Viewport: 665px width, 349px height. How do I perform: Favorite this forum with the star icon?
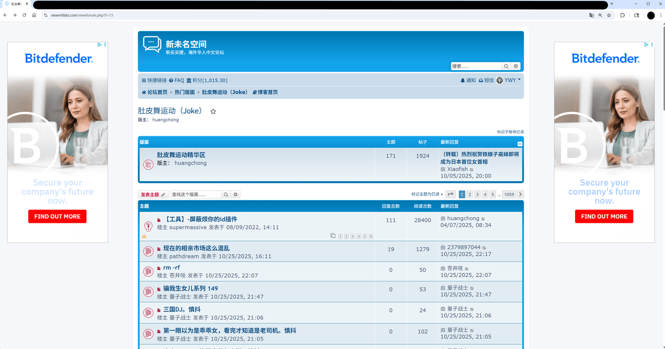click(x=213, y=111)
